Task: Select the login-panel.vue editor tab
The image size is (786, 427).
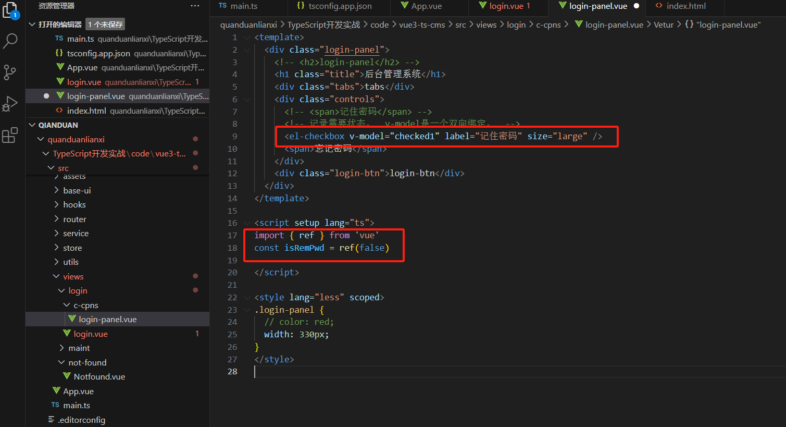Action: click(597, 6)
